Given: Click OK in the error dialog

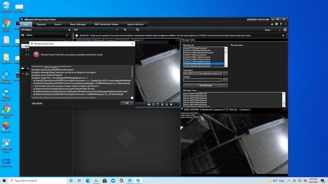Looking at the screenshot, I should 127,103.
